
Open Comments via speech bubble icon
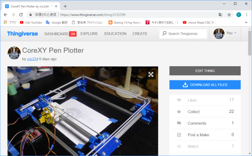pos(179,123)
